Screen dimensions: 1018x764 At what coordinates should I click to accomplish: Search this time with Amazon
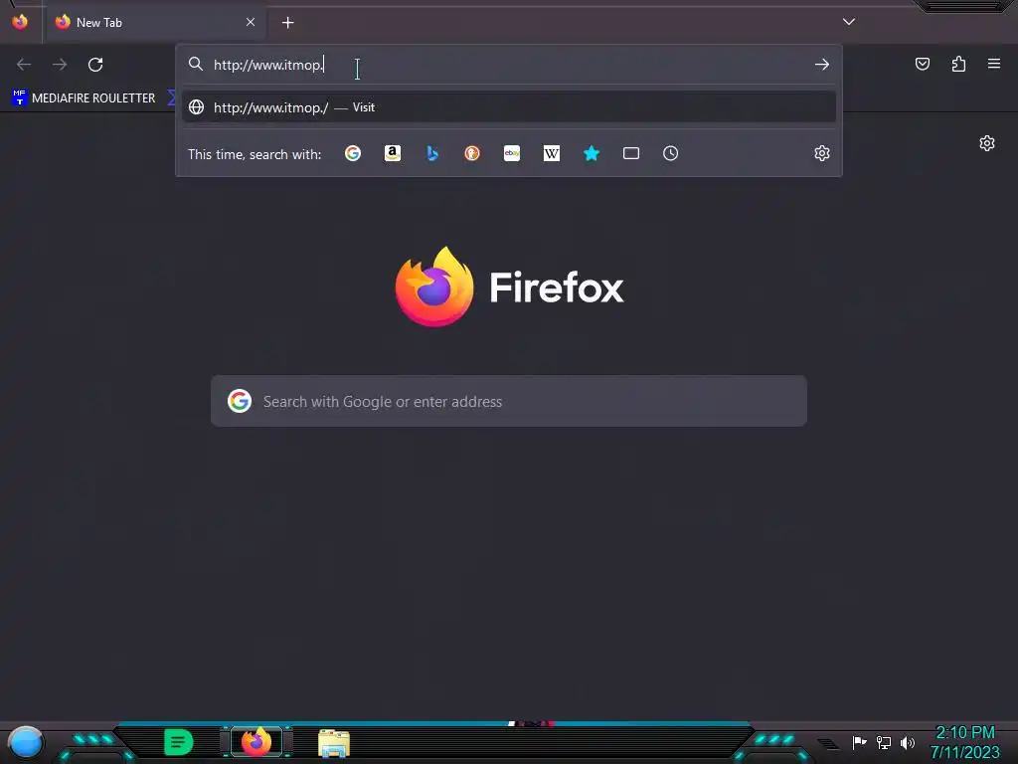[392, 153]
